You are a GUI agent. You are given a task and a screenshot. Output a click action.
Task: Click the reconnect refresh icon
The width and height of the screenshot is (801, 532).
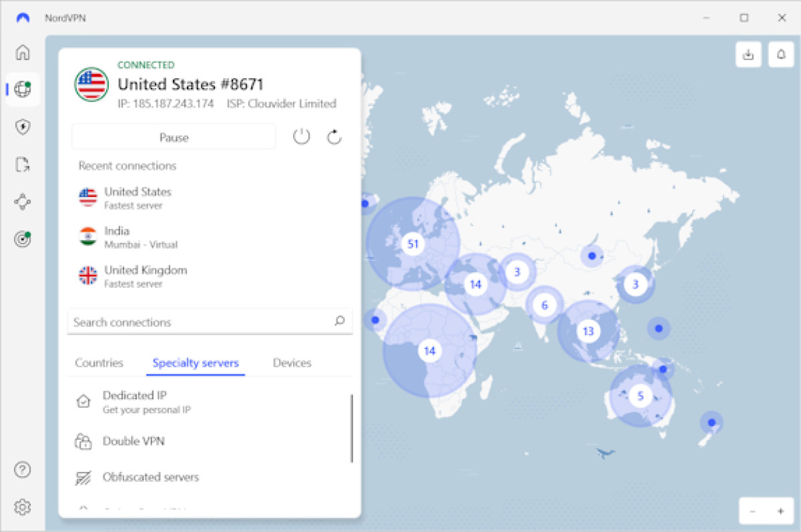[334, 138]
